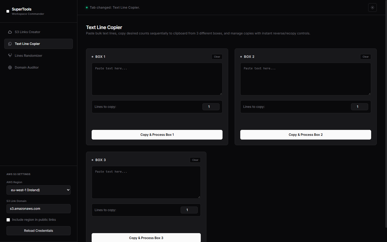The width and height of the screenshot is (387, 242).
Task: Enable Include region in public links checkbox
Action: coord(8,220)
